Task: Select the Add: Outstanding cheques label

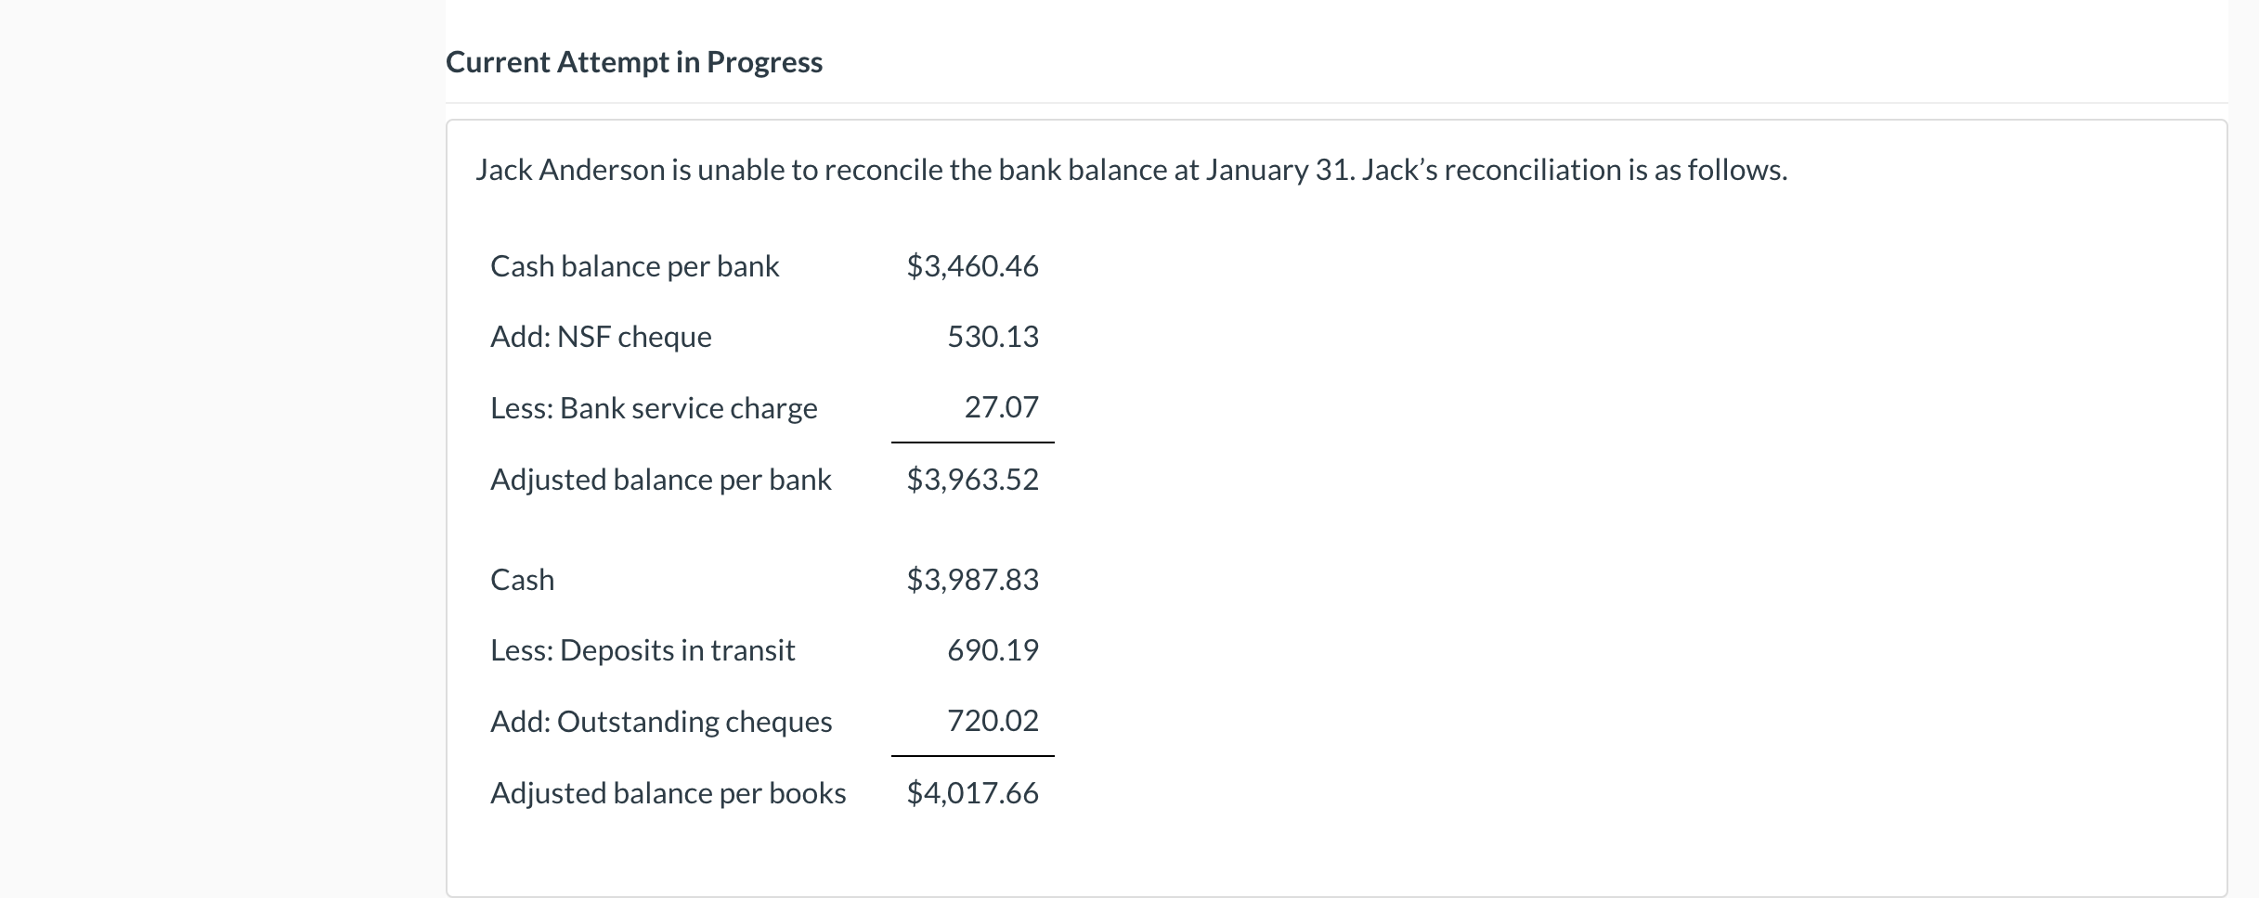Action: point(661,722)
